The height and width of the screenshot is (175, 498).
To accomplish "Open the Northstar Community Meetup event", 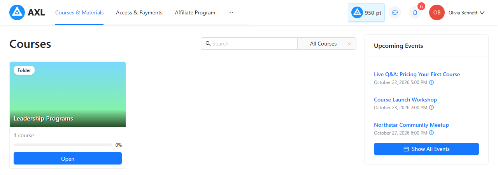I will [x=411, y=125].
